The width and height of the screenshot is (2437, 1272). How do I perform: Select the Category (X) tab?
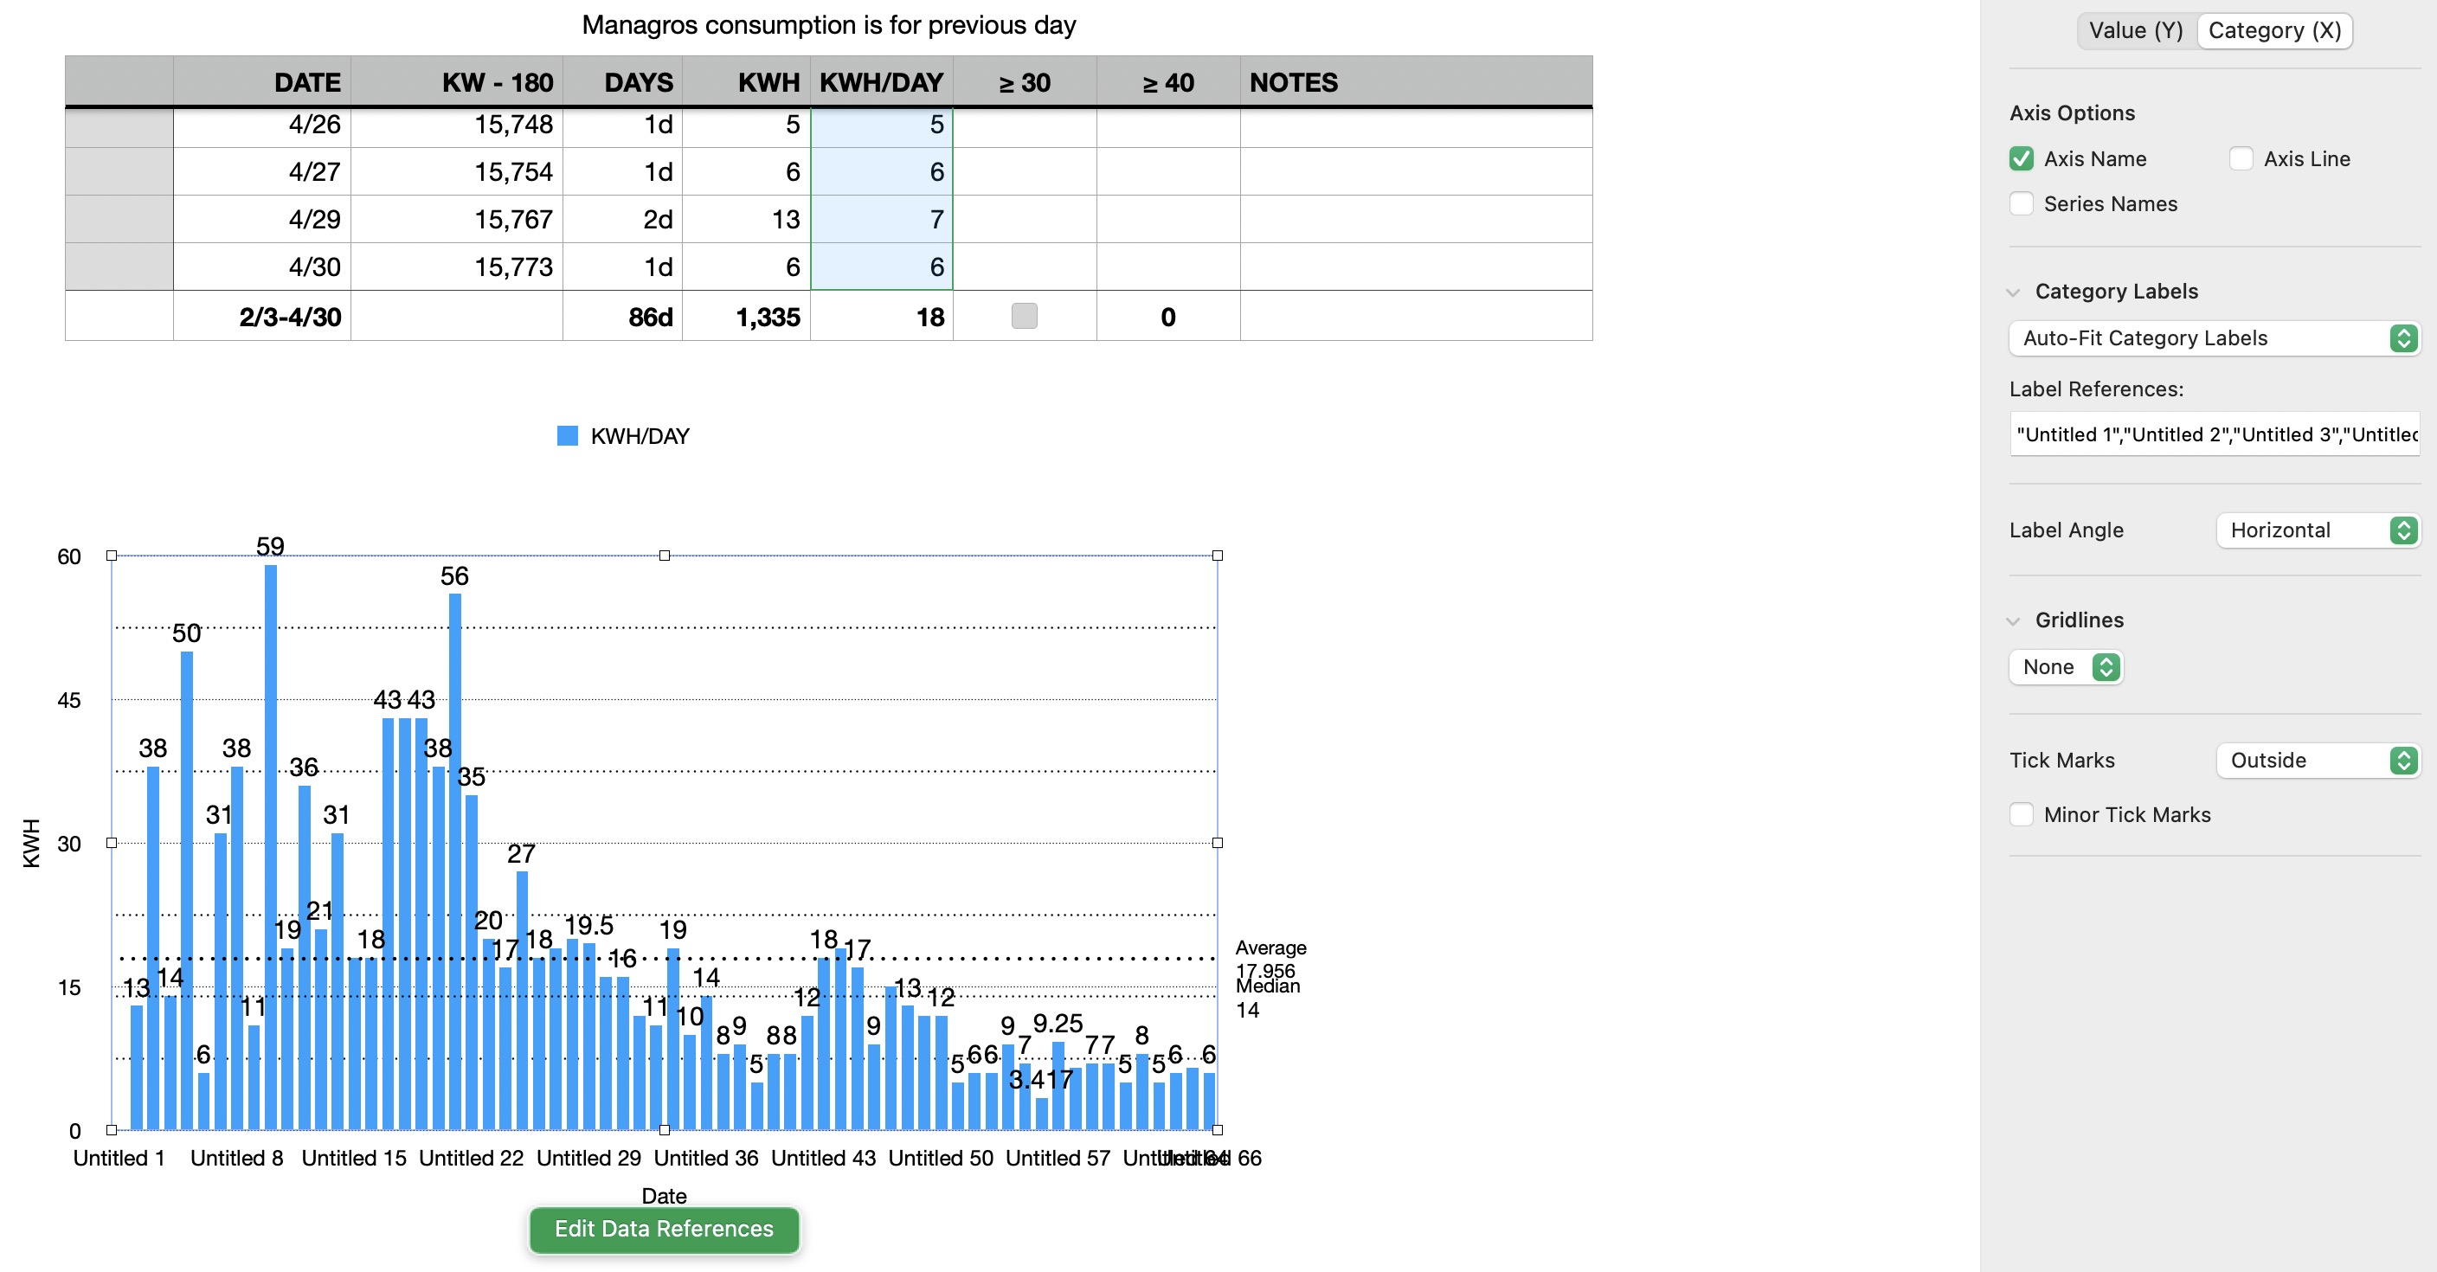click(x=2273, y=30)
